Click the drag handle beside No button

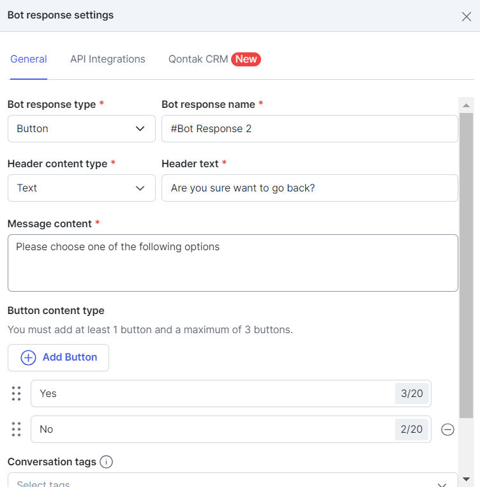(x=16, y=429)
